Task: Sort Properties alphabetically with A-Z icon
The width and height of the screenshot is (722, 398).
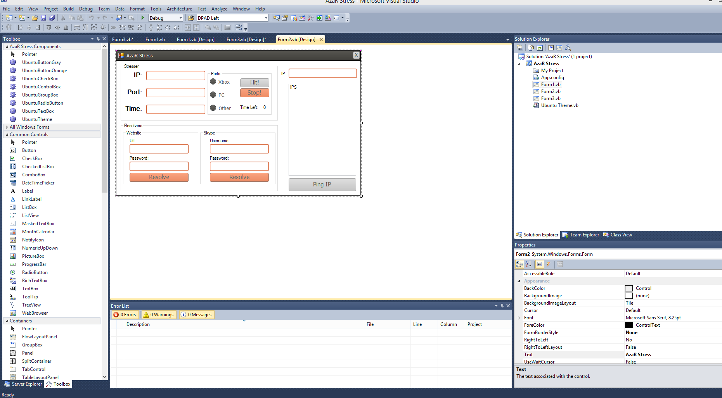Action: pos(528,264)
